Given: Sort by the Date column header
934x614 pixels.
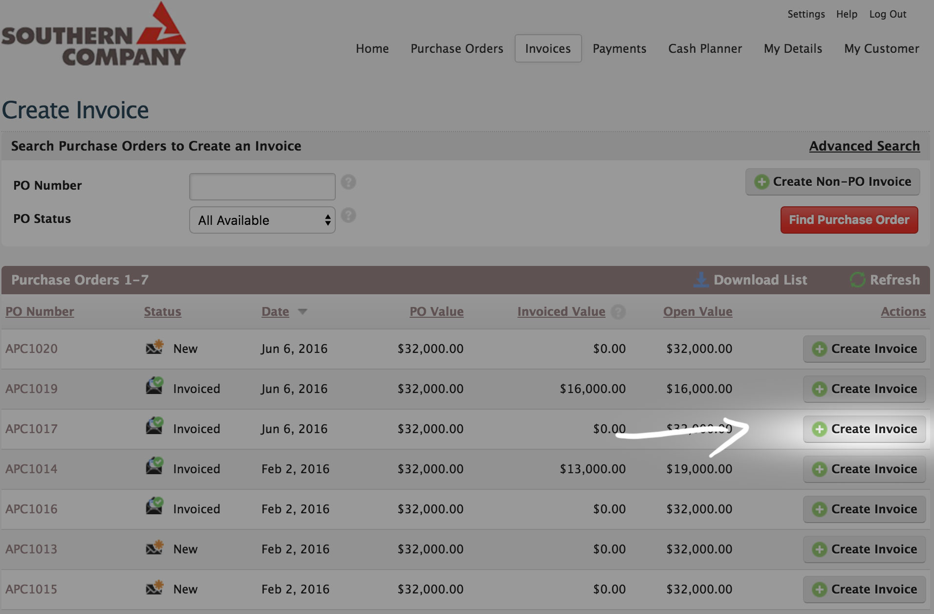Looking at the screenshot, I should [275, 312].
